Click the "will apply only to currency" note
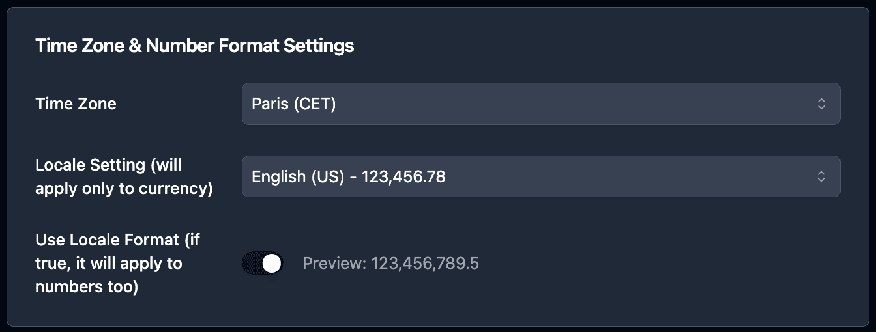The height and width of the screenshot is (332, 876). 124,189
